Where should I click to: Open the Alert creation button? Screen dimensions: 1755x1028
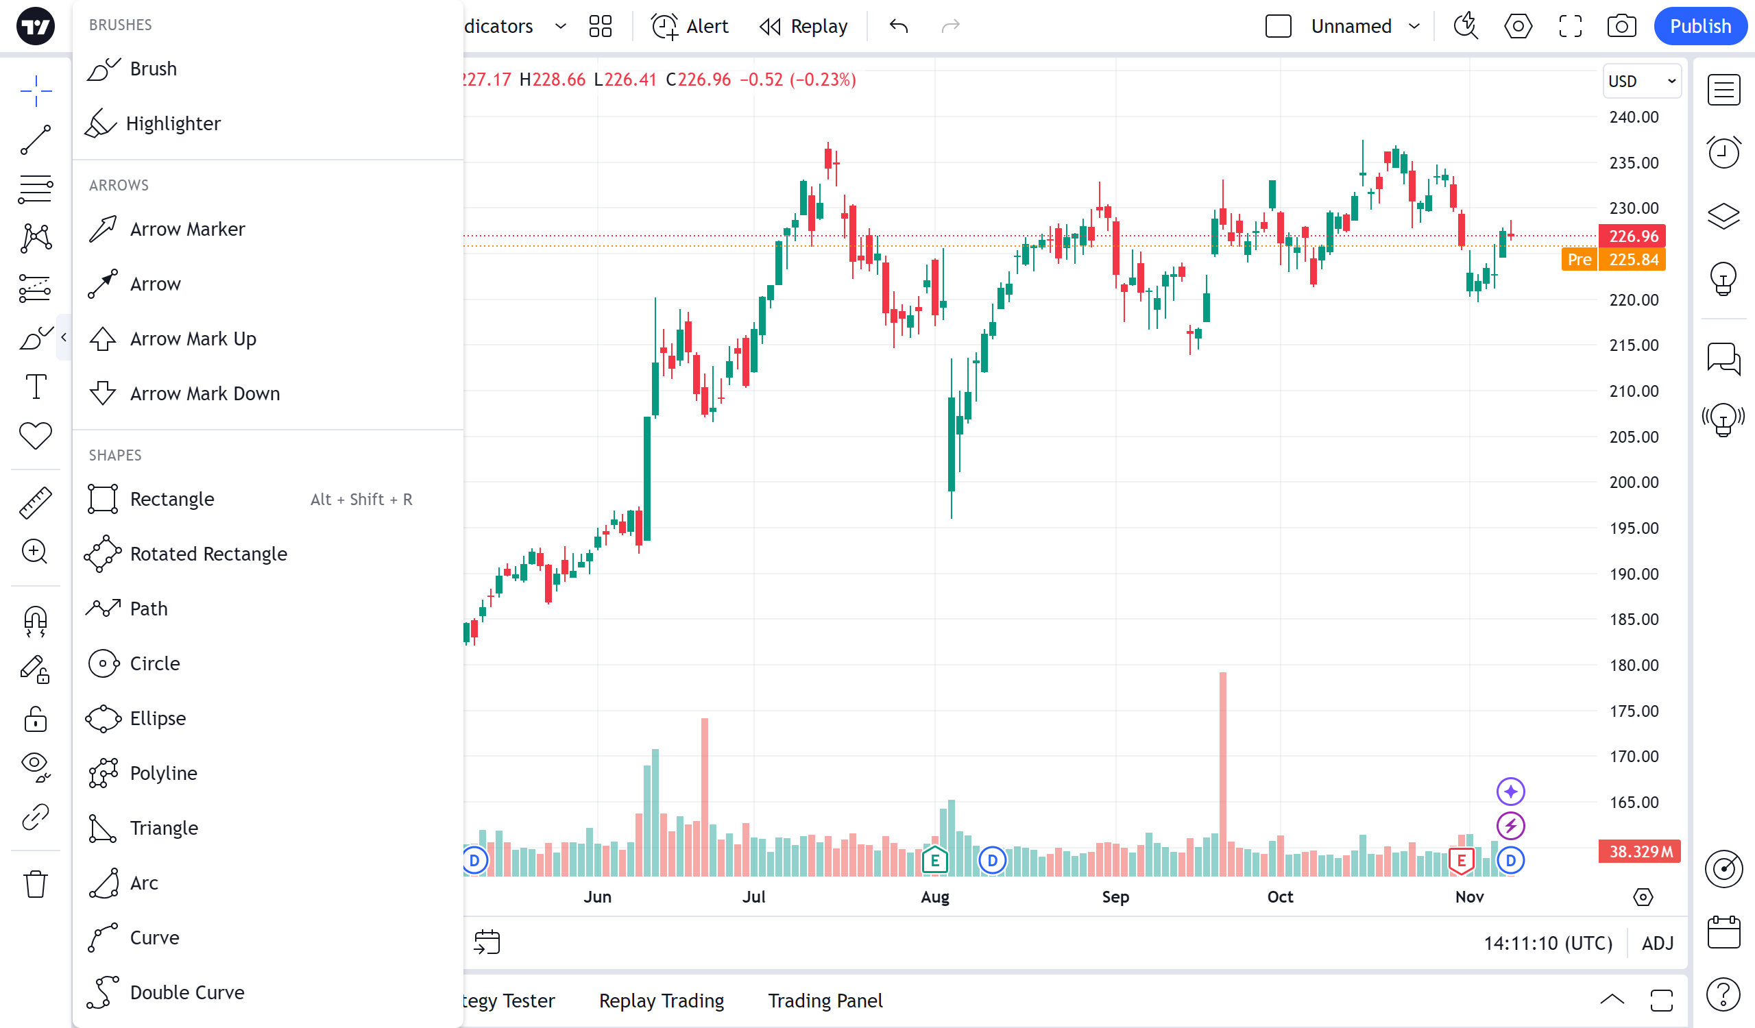coord(690,27)
